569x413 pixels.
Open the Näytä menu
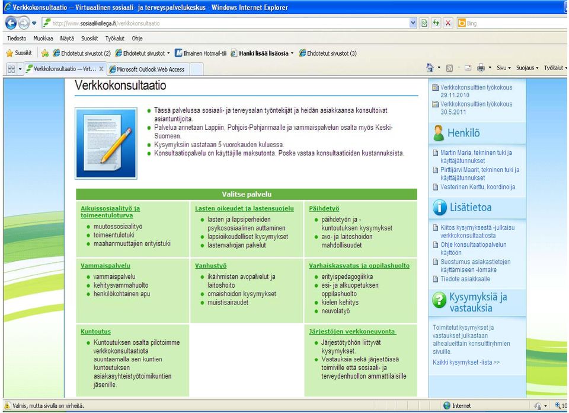tap(67, 39)
